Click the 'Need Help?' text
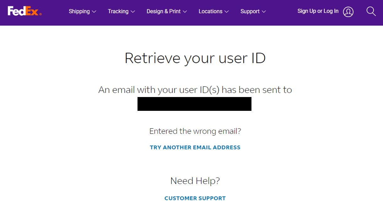Image resolution: width=383 pixels, height=211 pixels. (x=195, y=181)
